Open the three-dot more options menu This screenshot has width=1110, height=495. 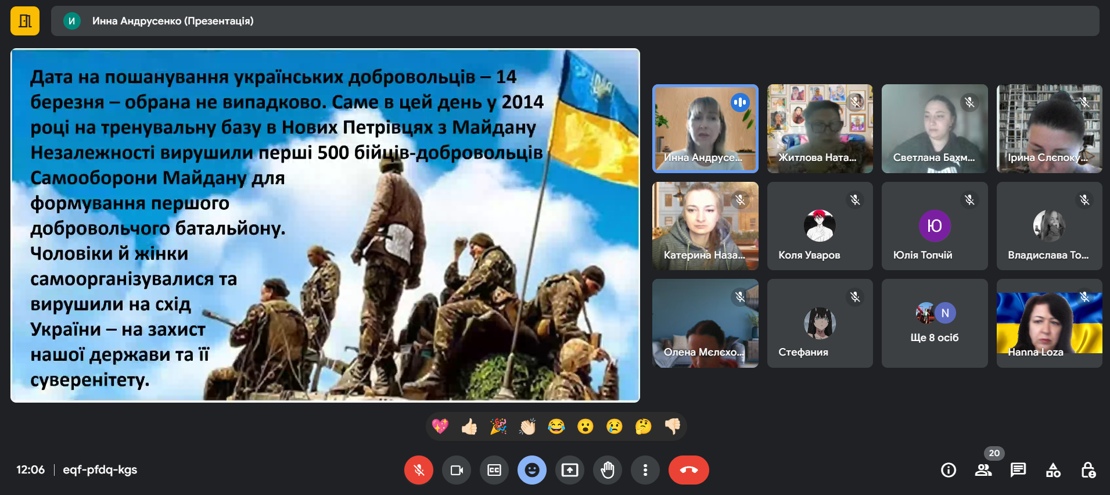point(645,470)
